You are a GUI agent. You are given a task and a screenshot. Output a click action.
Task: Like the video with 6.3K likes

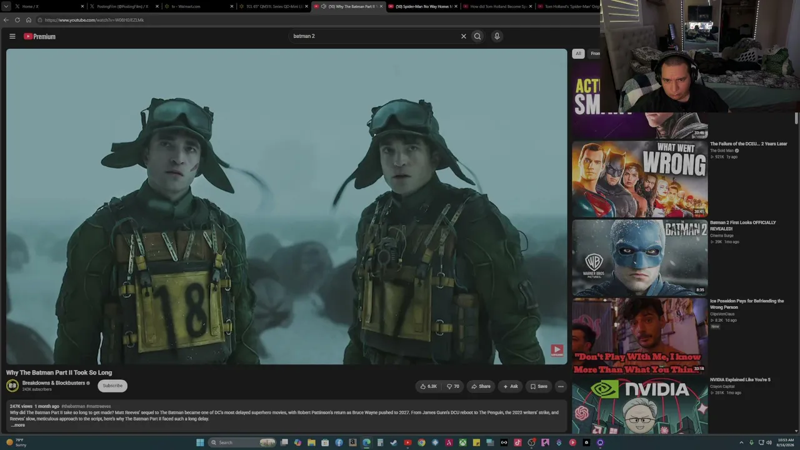click(429, 386)
